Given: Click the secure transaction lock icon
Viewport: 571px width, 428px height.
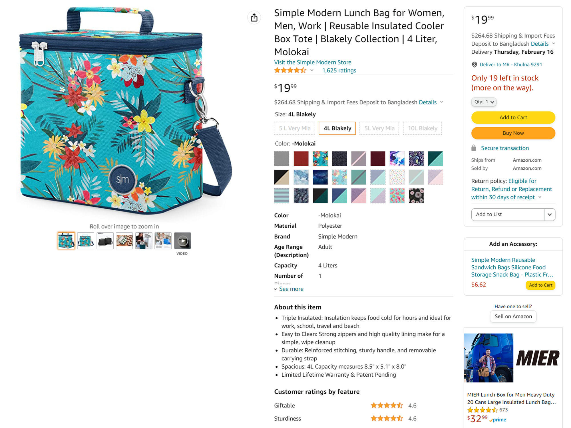Looking at the screenshot, I should click(474, 148).
